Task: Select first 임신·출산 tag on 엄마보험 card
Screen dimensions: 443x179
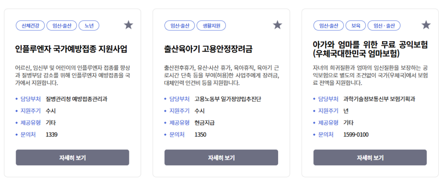Action: 328,26
